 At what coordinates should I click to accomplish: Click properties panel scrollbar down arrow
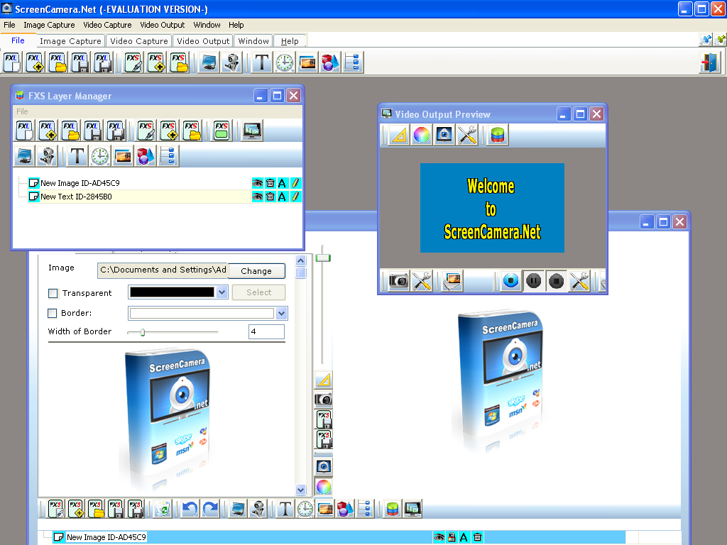point(300,490)
